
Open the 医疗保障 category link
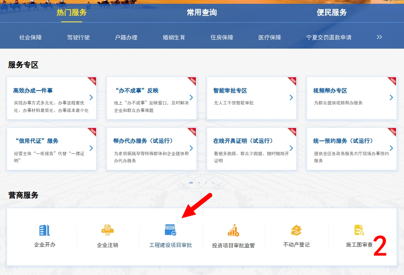(270, 37)
